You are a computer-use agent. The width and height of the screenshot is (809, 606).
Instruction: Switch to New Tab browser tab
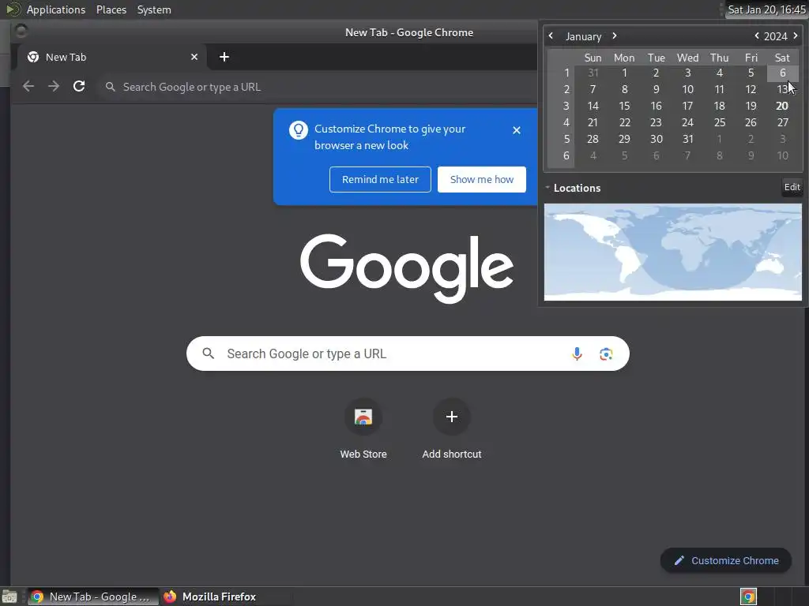point(112,57)
